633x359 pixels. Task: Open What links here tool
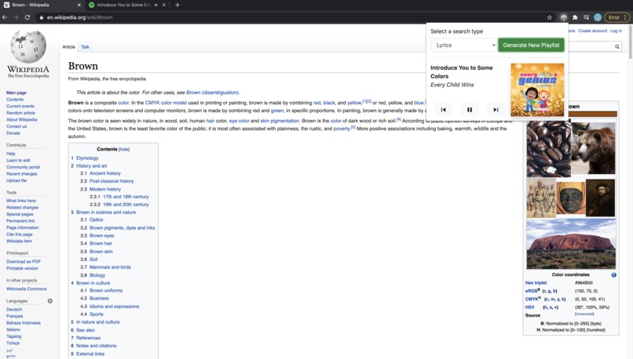click(x=21, y=201)
